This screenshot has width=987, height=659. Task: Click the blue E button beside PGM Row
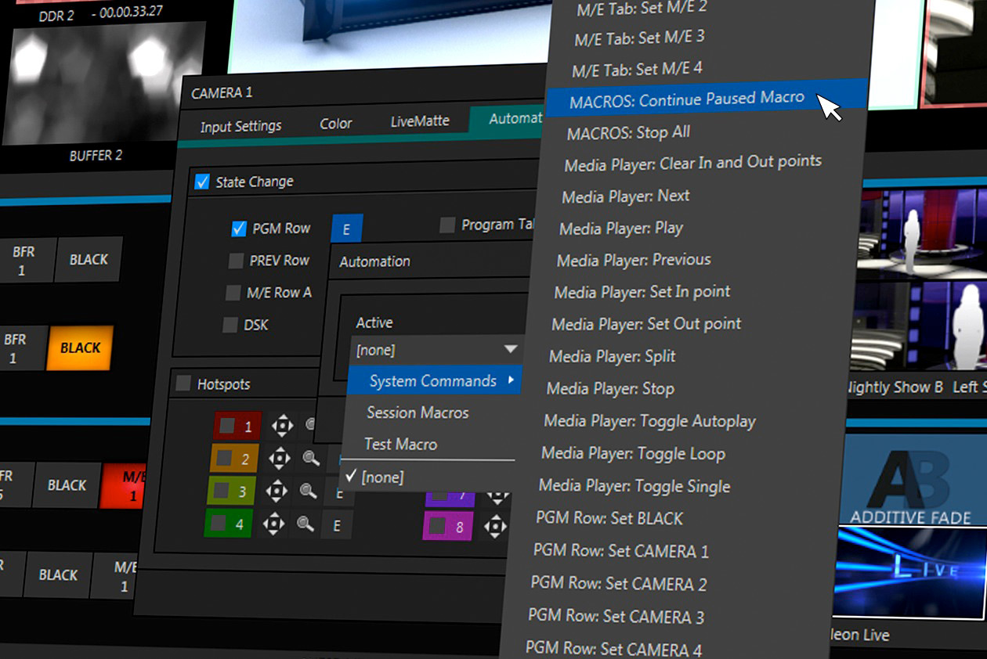click(346, 229)
